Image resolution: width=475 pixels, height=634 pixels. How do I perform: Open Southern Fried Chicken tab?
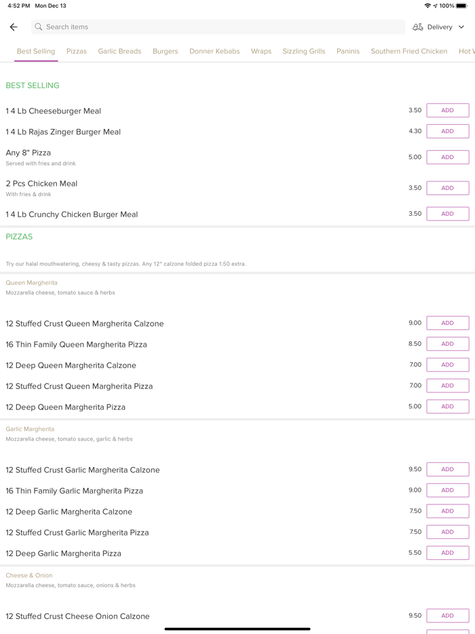[409, 52]
